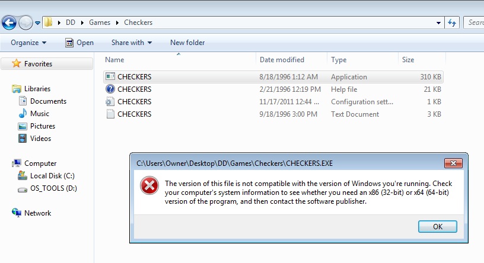Image resolution: width=484 pixels, height=263 pixels.
Task: Click the 9/18/1996 3:00 PM date
Action: point(288,114)
